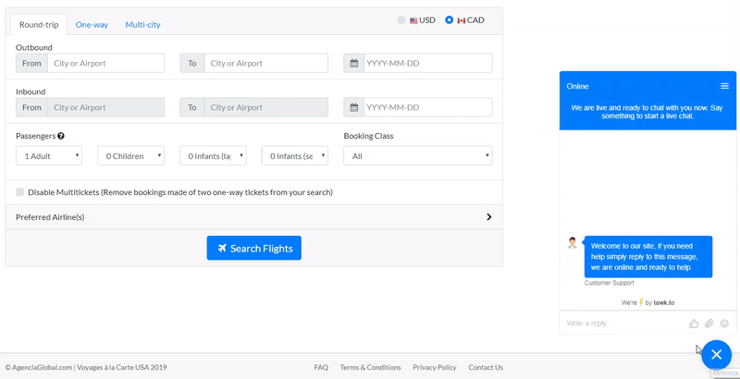This screenshot has height=379, width=740.
Task: Open the Privacy Policy footer link
Action: point(434,367)
